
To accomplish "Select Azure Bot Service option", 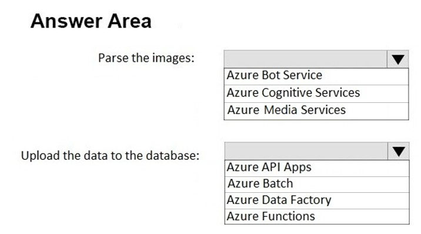I will (x=316, y=76).
